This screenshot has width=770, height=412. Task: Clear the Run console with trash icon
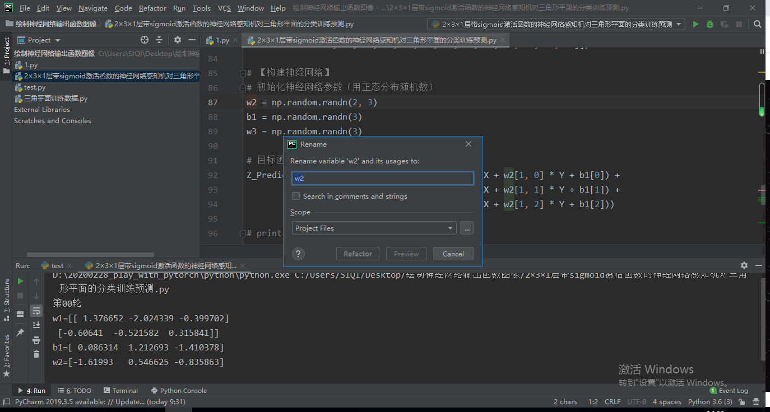pyautogui.click(x=36, y=353)
